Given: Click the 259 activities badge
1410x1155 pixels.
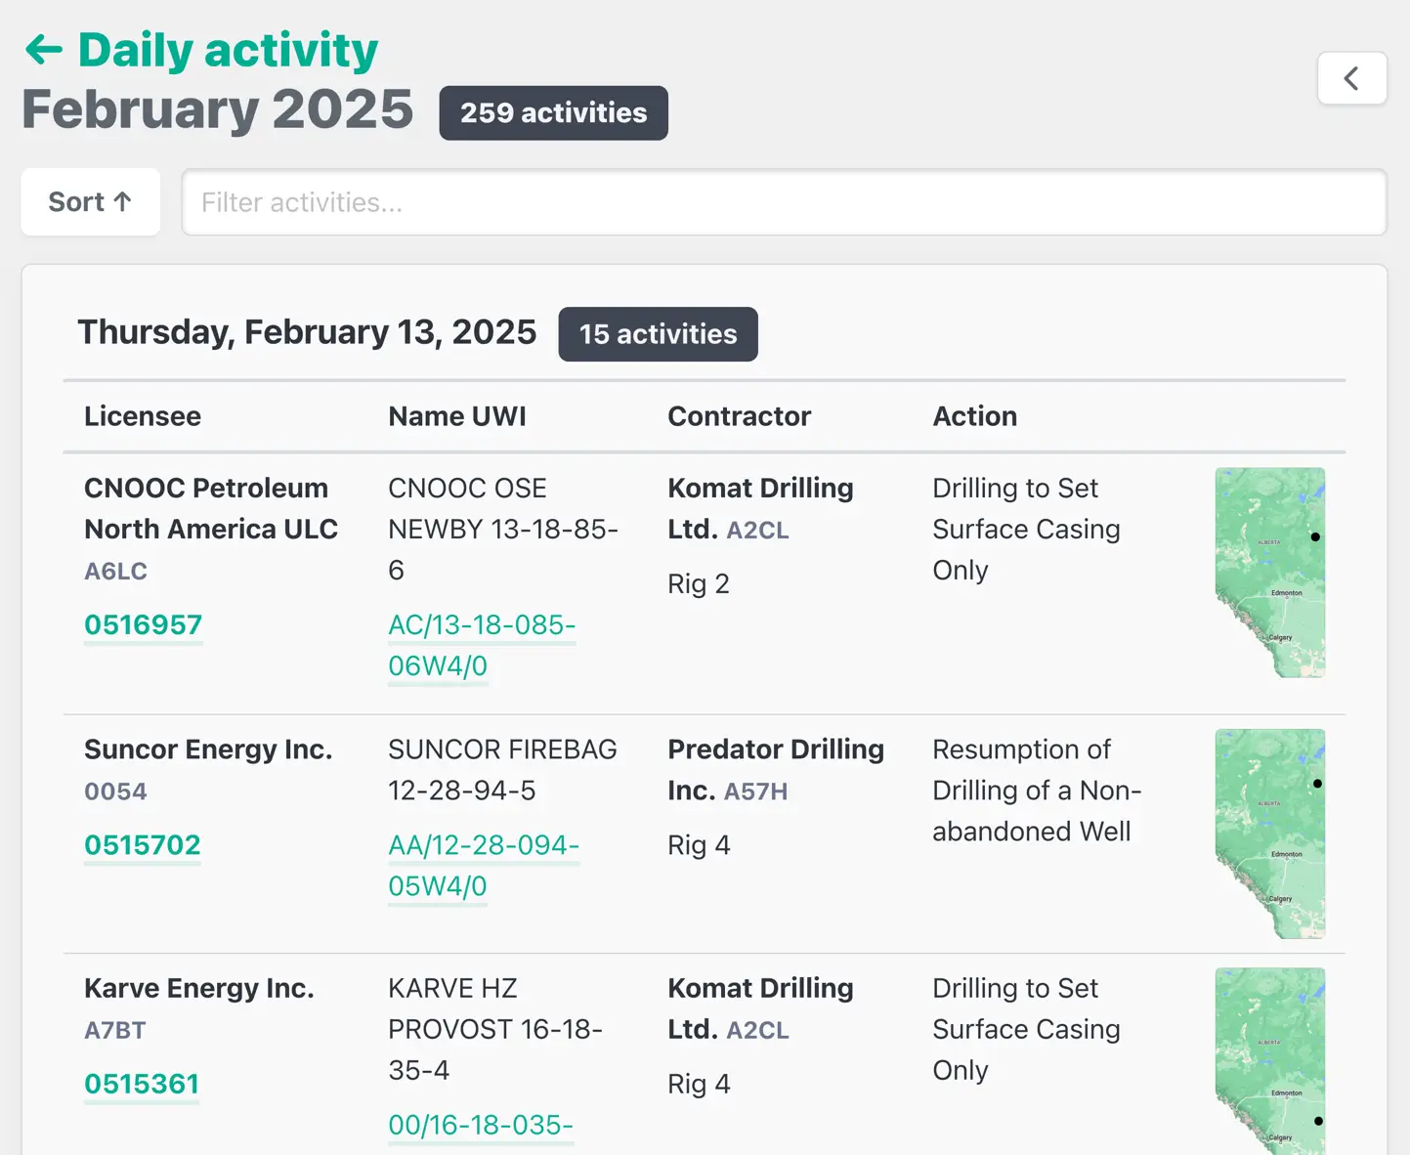Looking at the screenshot, I should pos(554,113).
